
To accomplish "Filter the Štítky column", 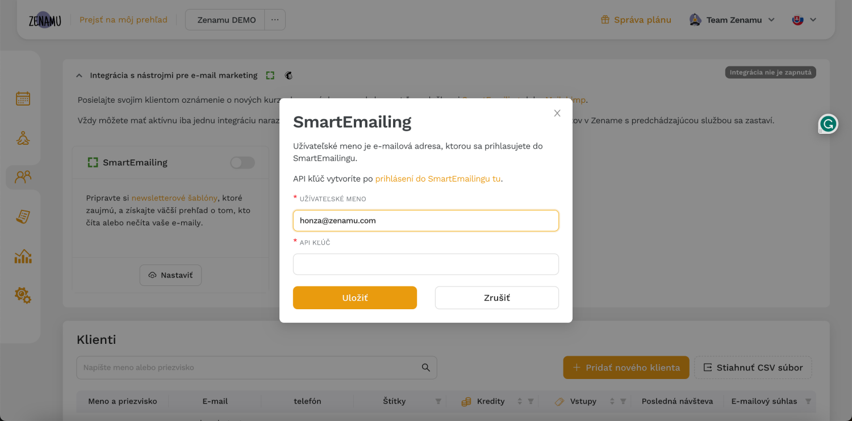I will (438, 401).
